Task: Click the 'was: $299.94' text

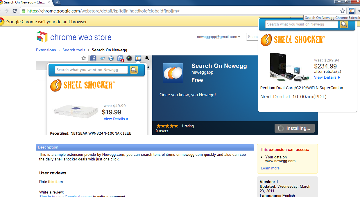Action: point(327,60)
